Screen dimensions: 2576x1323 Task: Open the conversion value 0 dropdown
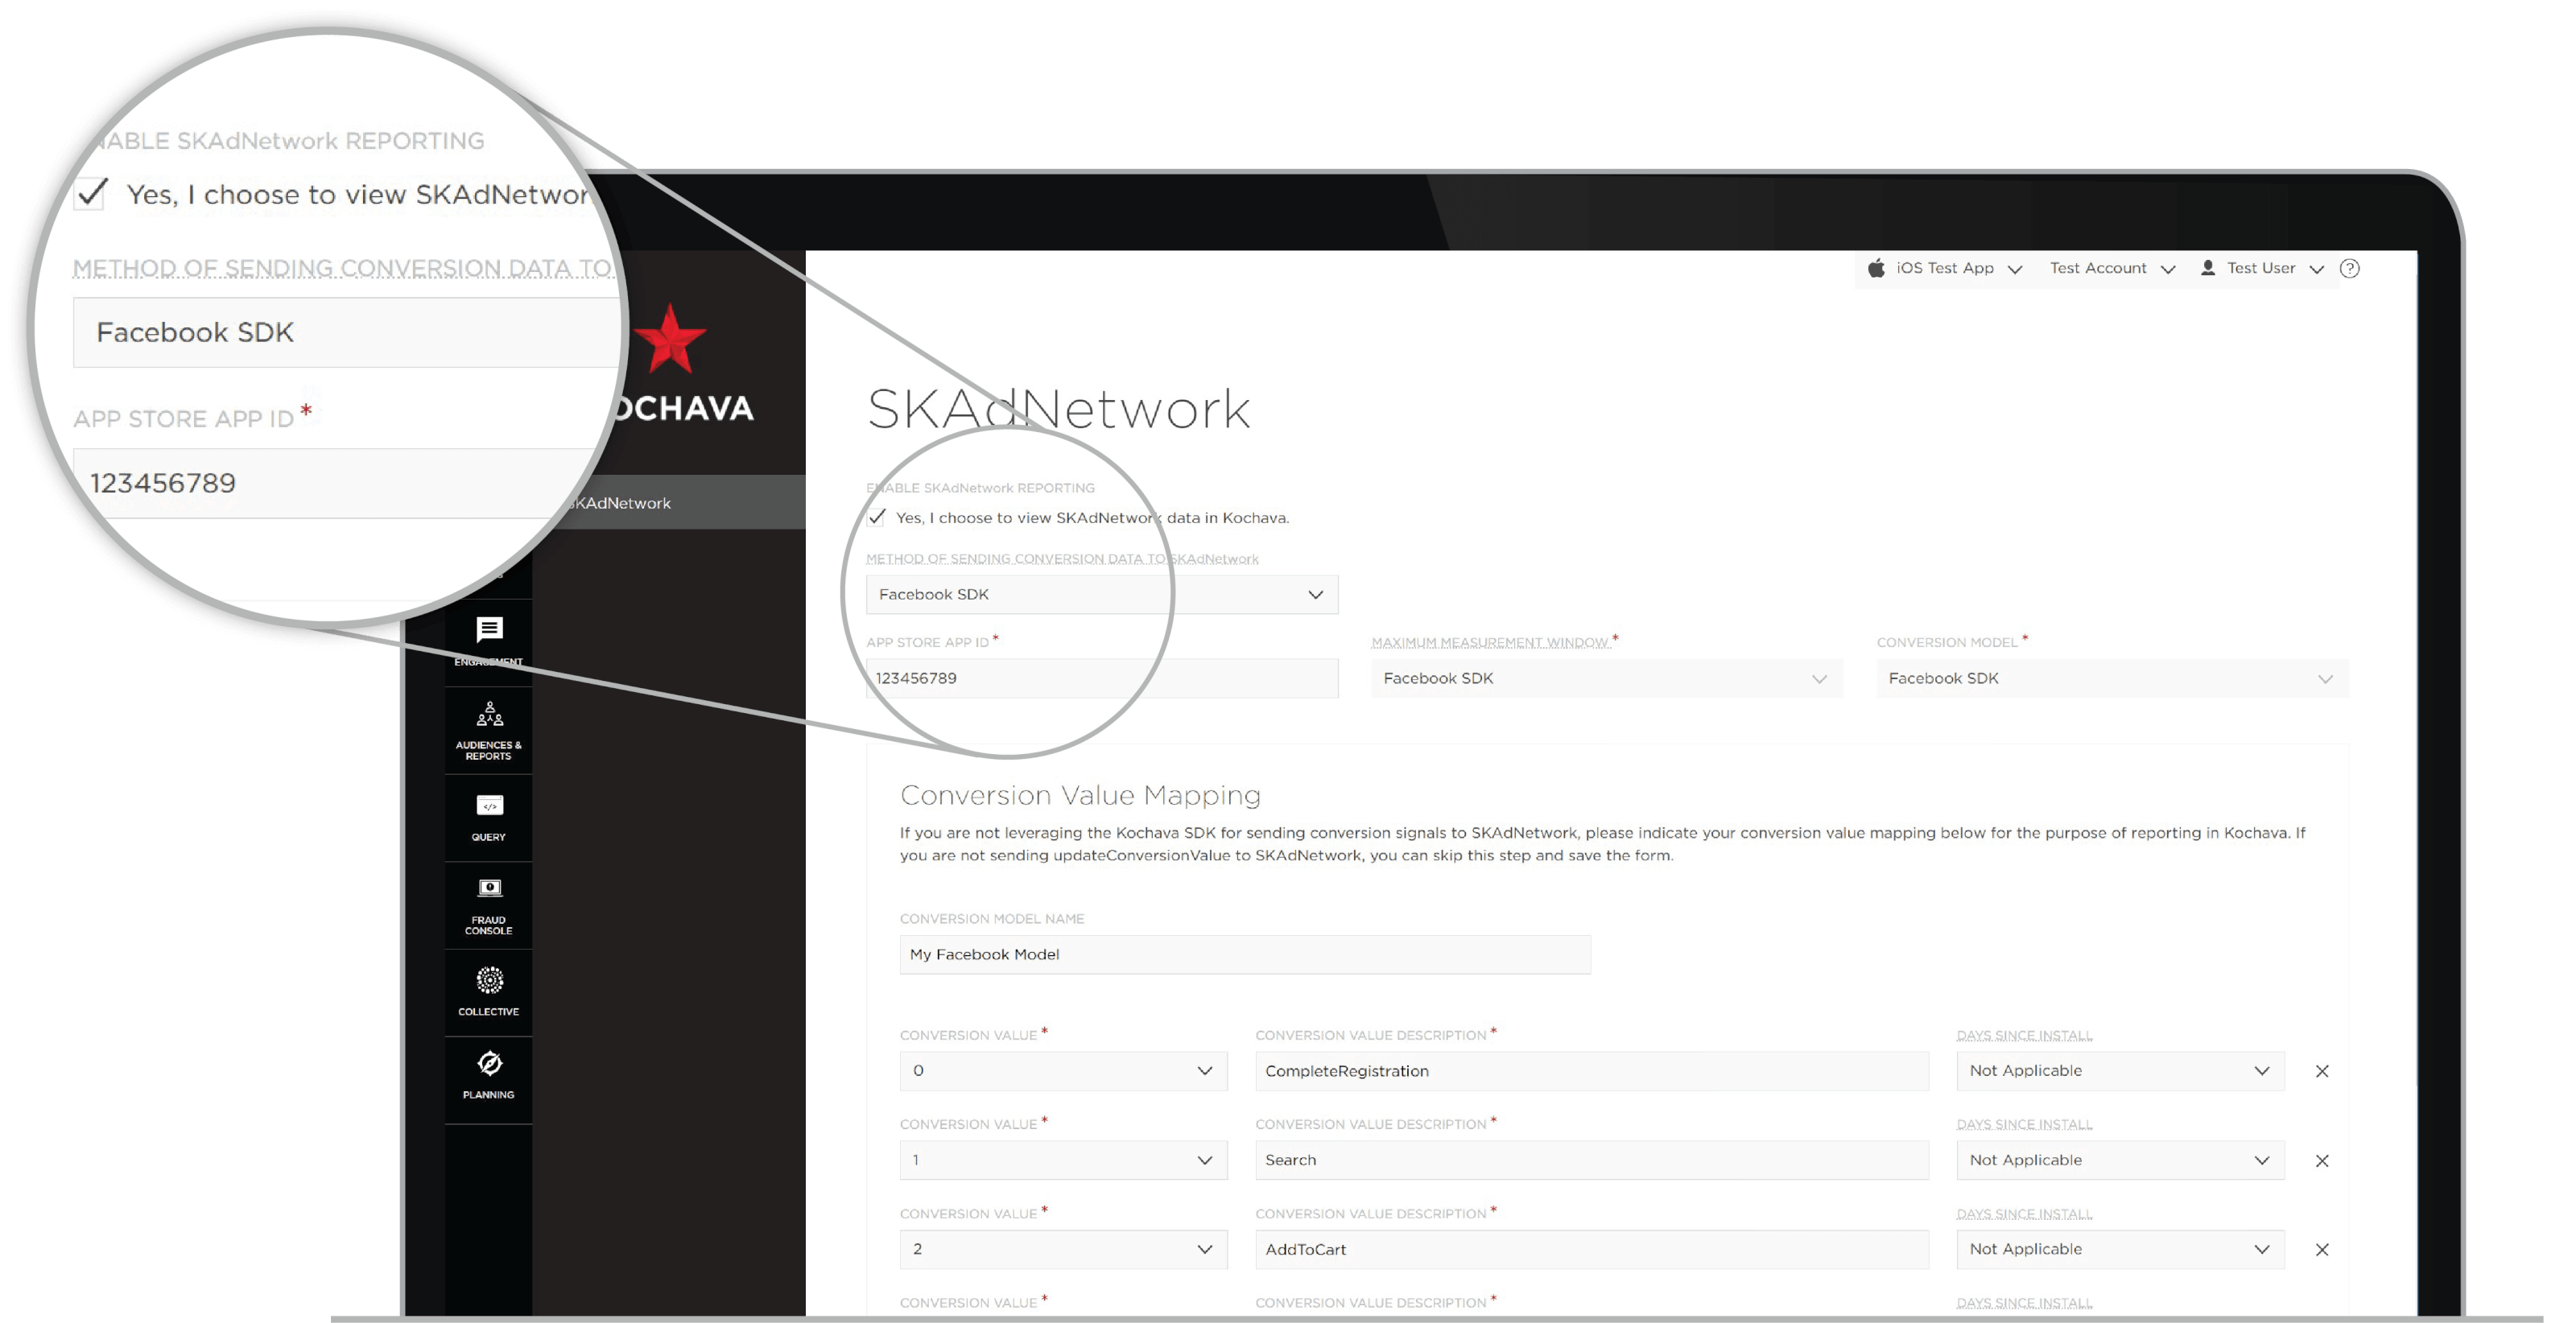click(x=1063, y=1071)
